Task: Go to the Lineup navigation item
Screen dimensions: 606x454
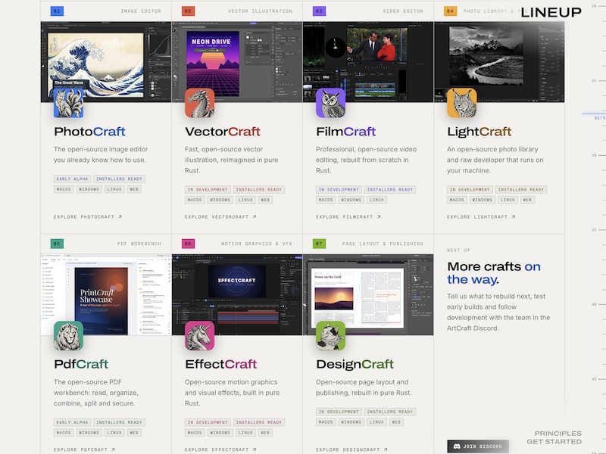Action: [551, 12]
